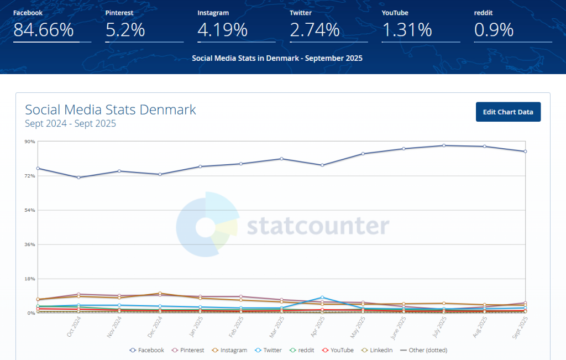Hide the Facebook series via legend label

151,350
